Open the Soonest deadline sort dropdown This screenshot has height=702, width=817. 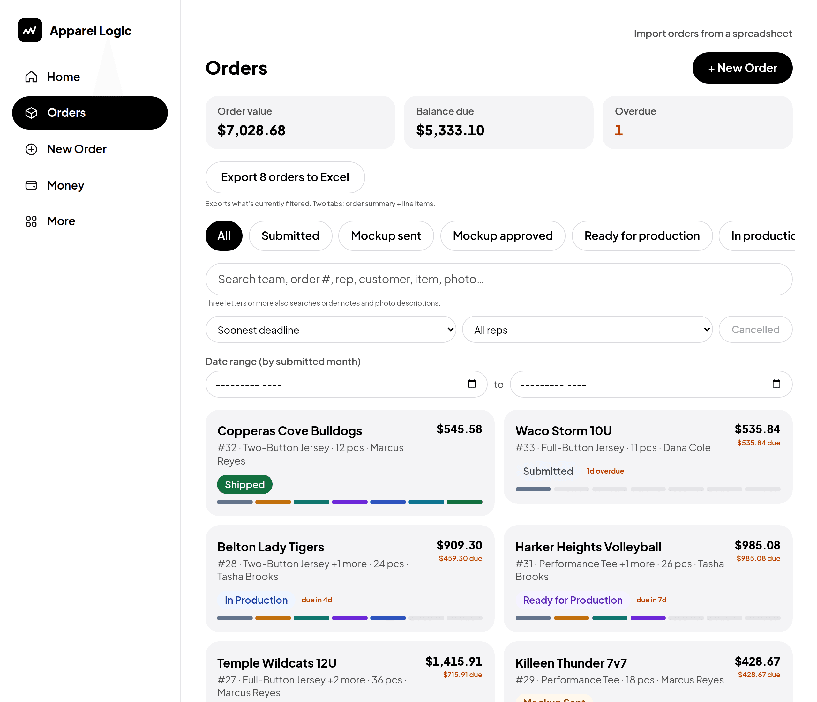coord(330,330)
